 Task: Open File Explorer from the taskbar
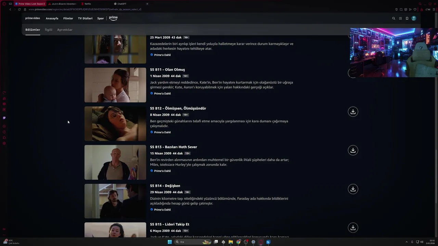(x=231, y=242)
